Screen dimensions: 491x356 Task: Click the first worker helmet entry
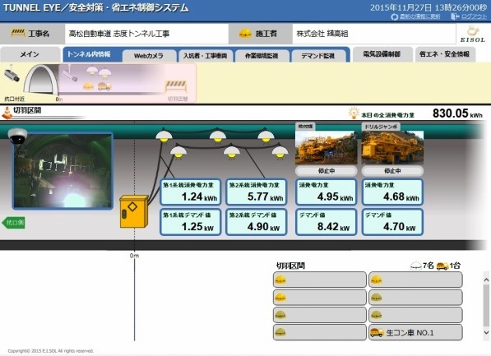tap(320, 280)
